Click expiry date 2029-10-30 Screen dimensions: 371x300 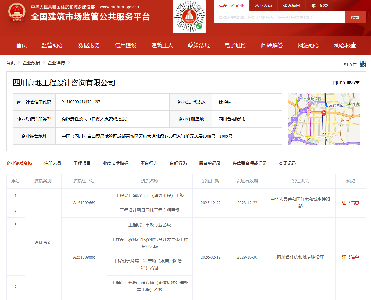247,257
